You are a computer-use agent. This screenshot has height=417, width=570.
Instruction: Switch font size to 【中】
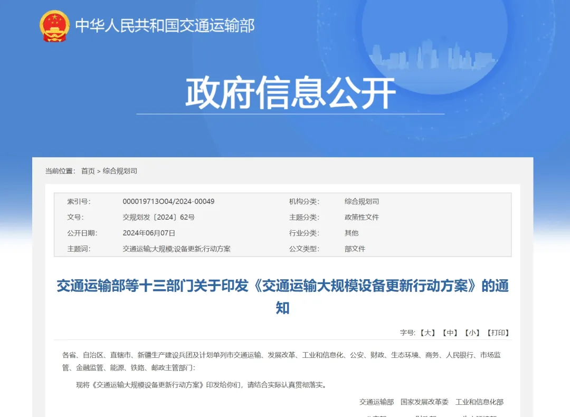[450, 333]
